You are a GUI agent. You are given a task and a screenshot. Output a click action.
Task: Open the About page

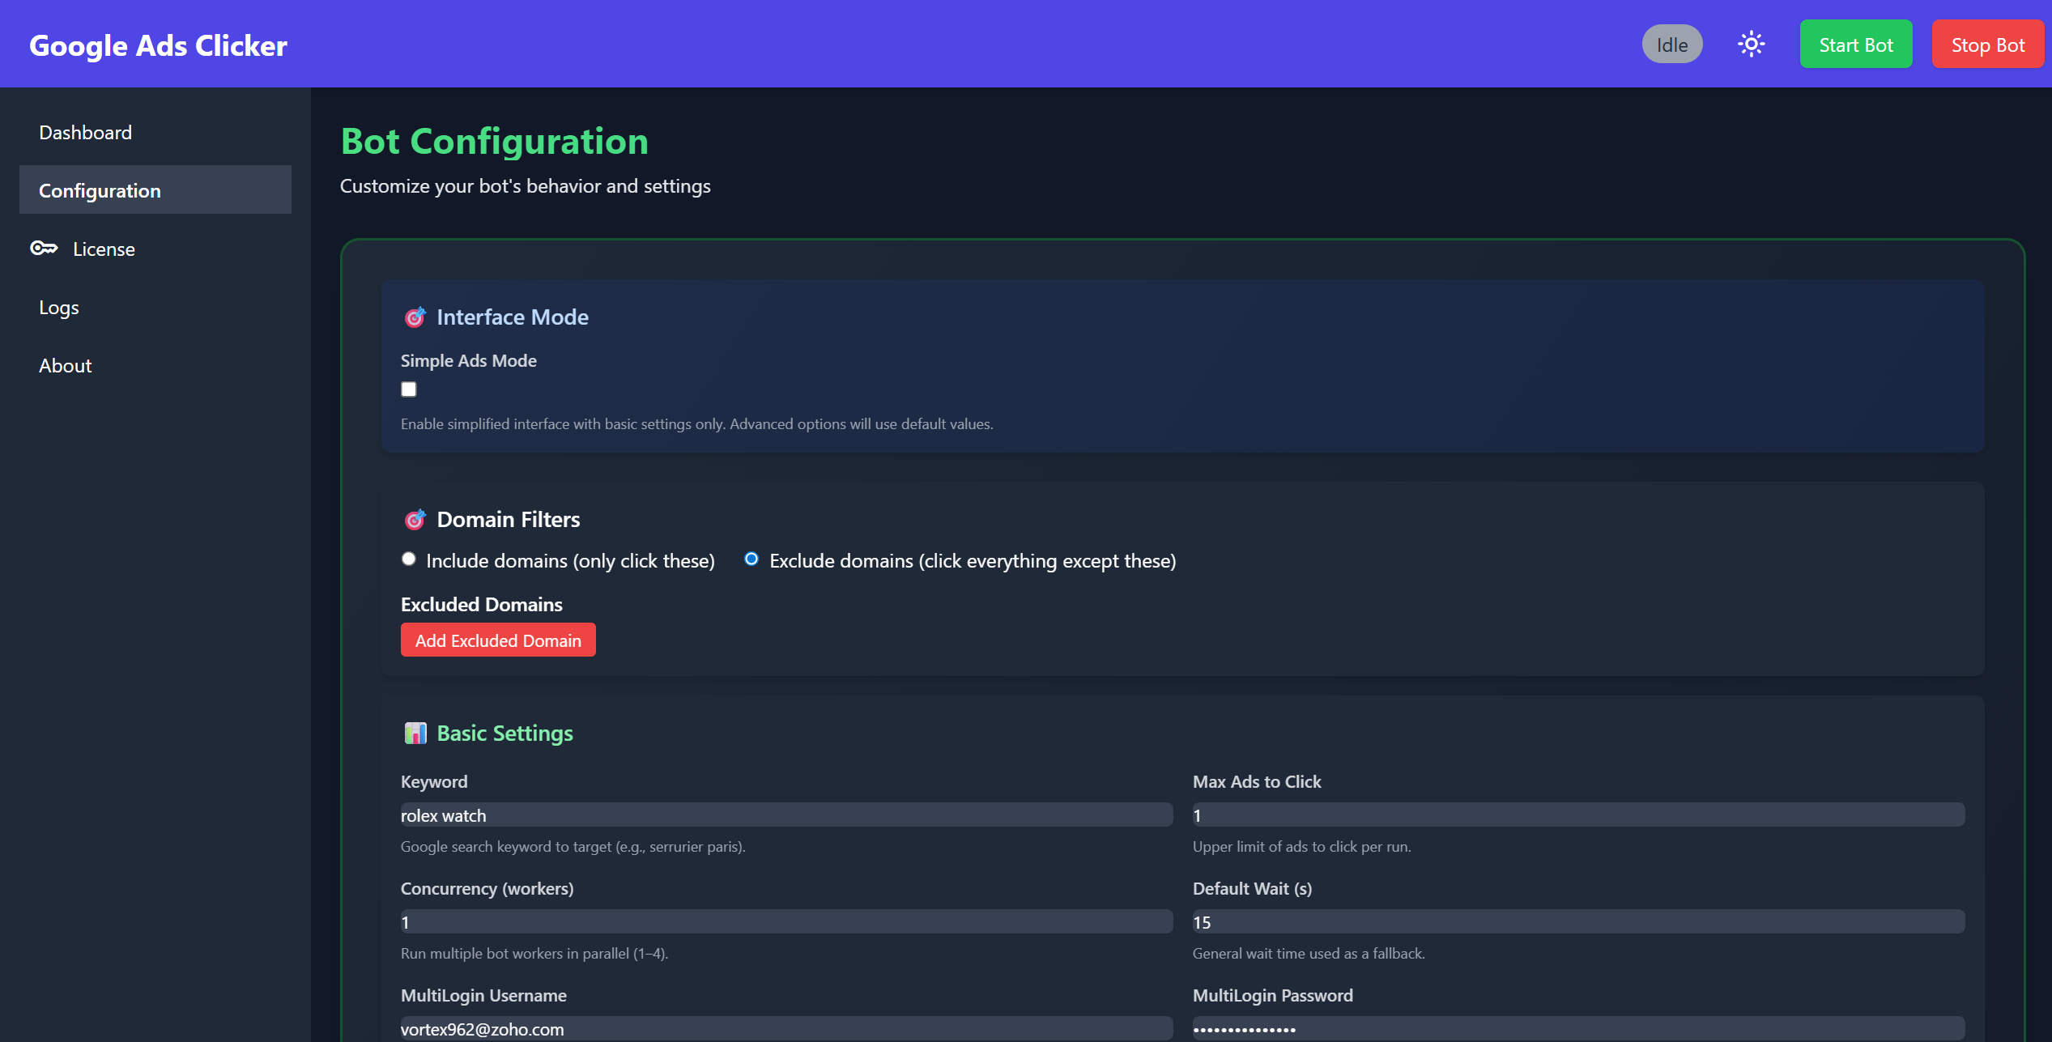(66, 366)
